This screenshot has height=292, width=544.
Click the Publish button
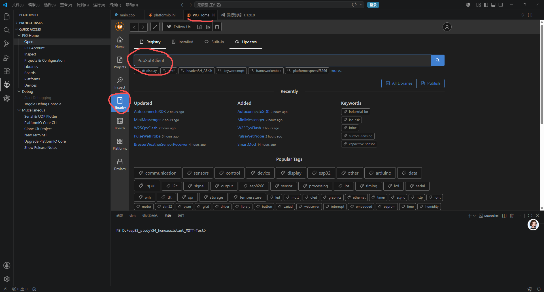(430, 83)
